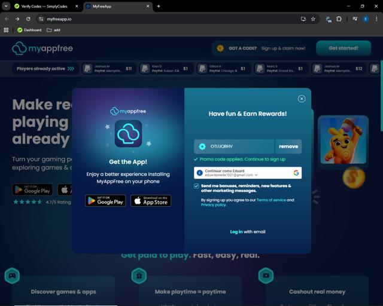Open the Chrome profile avatar

pos(366,19)
